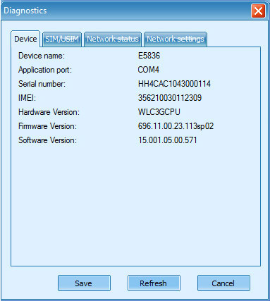
Task: Open the Network status tab
Action: point(113,39)
